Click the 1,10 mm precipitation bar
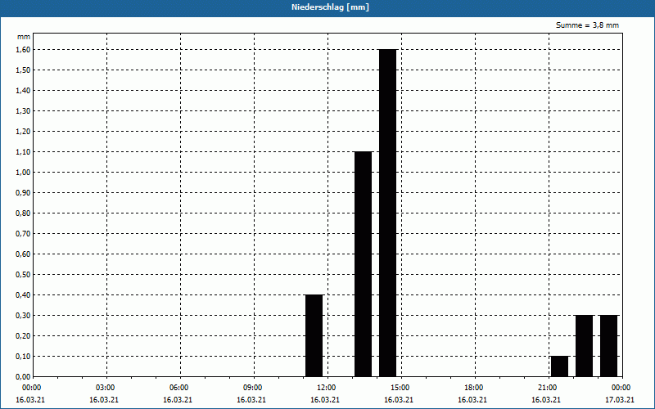 pos(363,264)
